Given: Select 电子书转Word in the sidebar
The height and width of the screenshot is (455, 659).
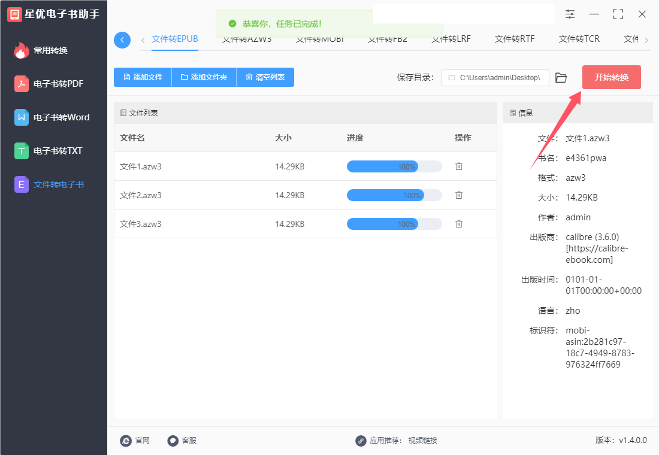Looking at the screenshot, I should [x=52, y=117].
